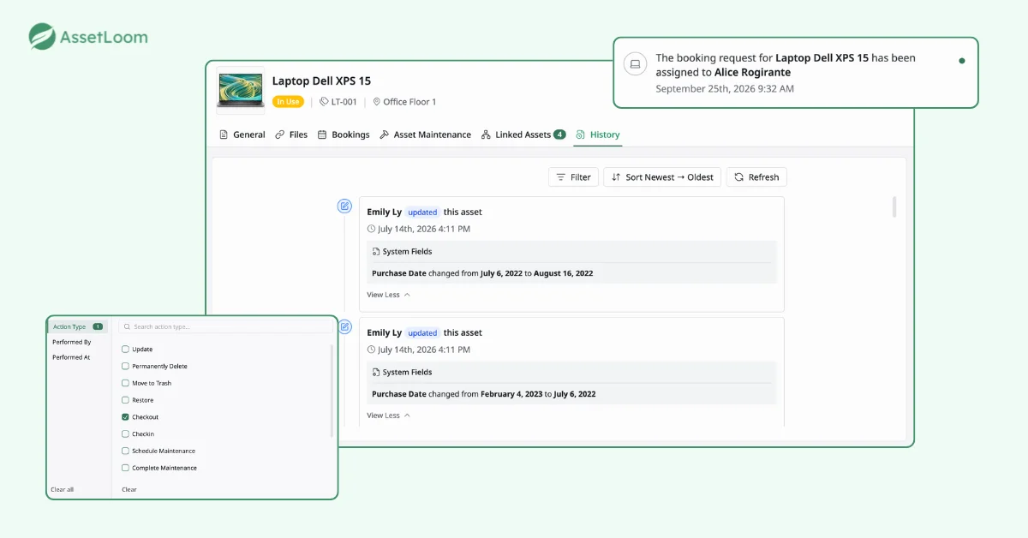Click System Fields in second history entry
This screenshot has width=1028, height=538.
point(402,373)
